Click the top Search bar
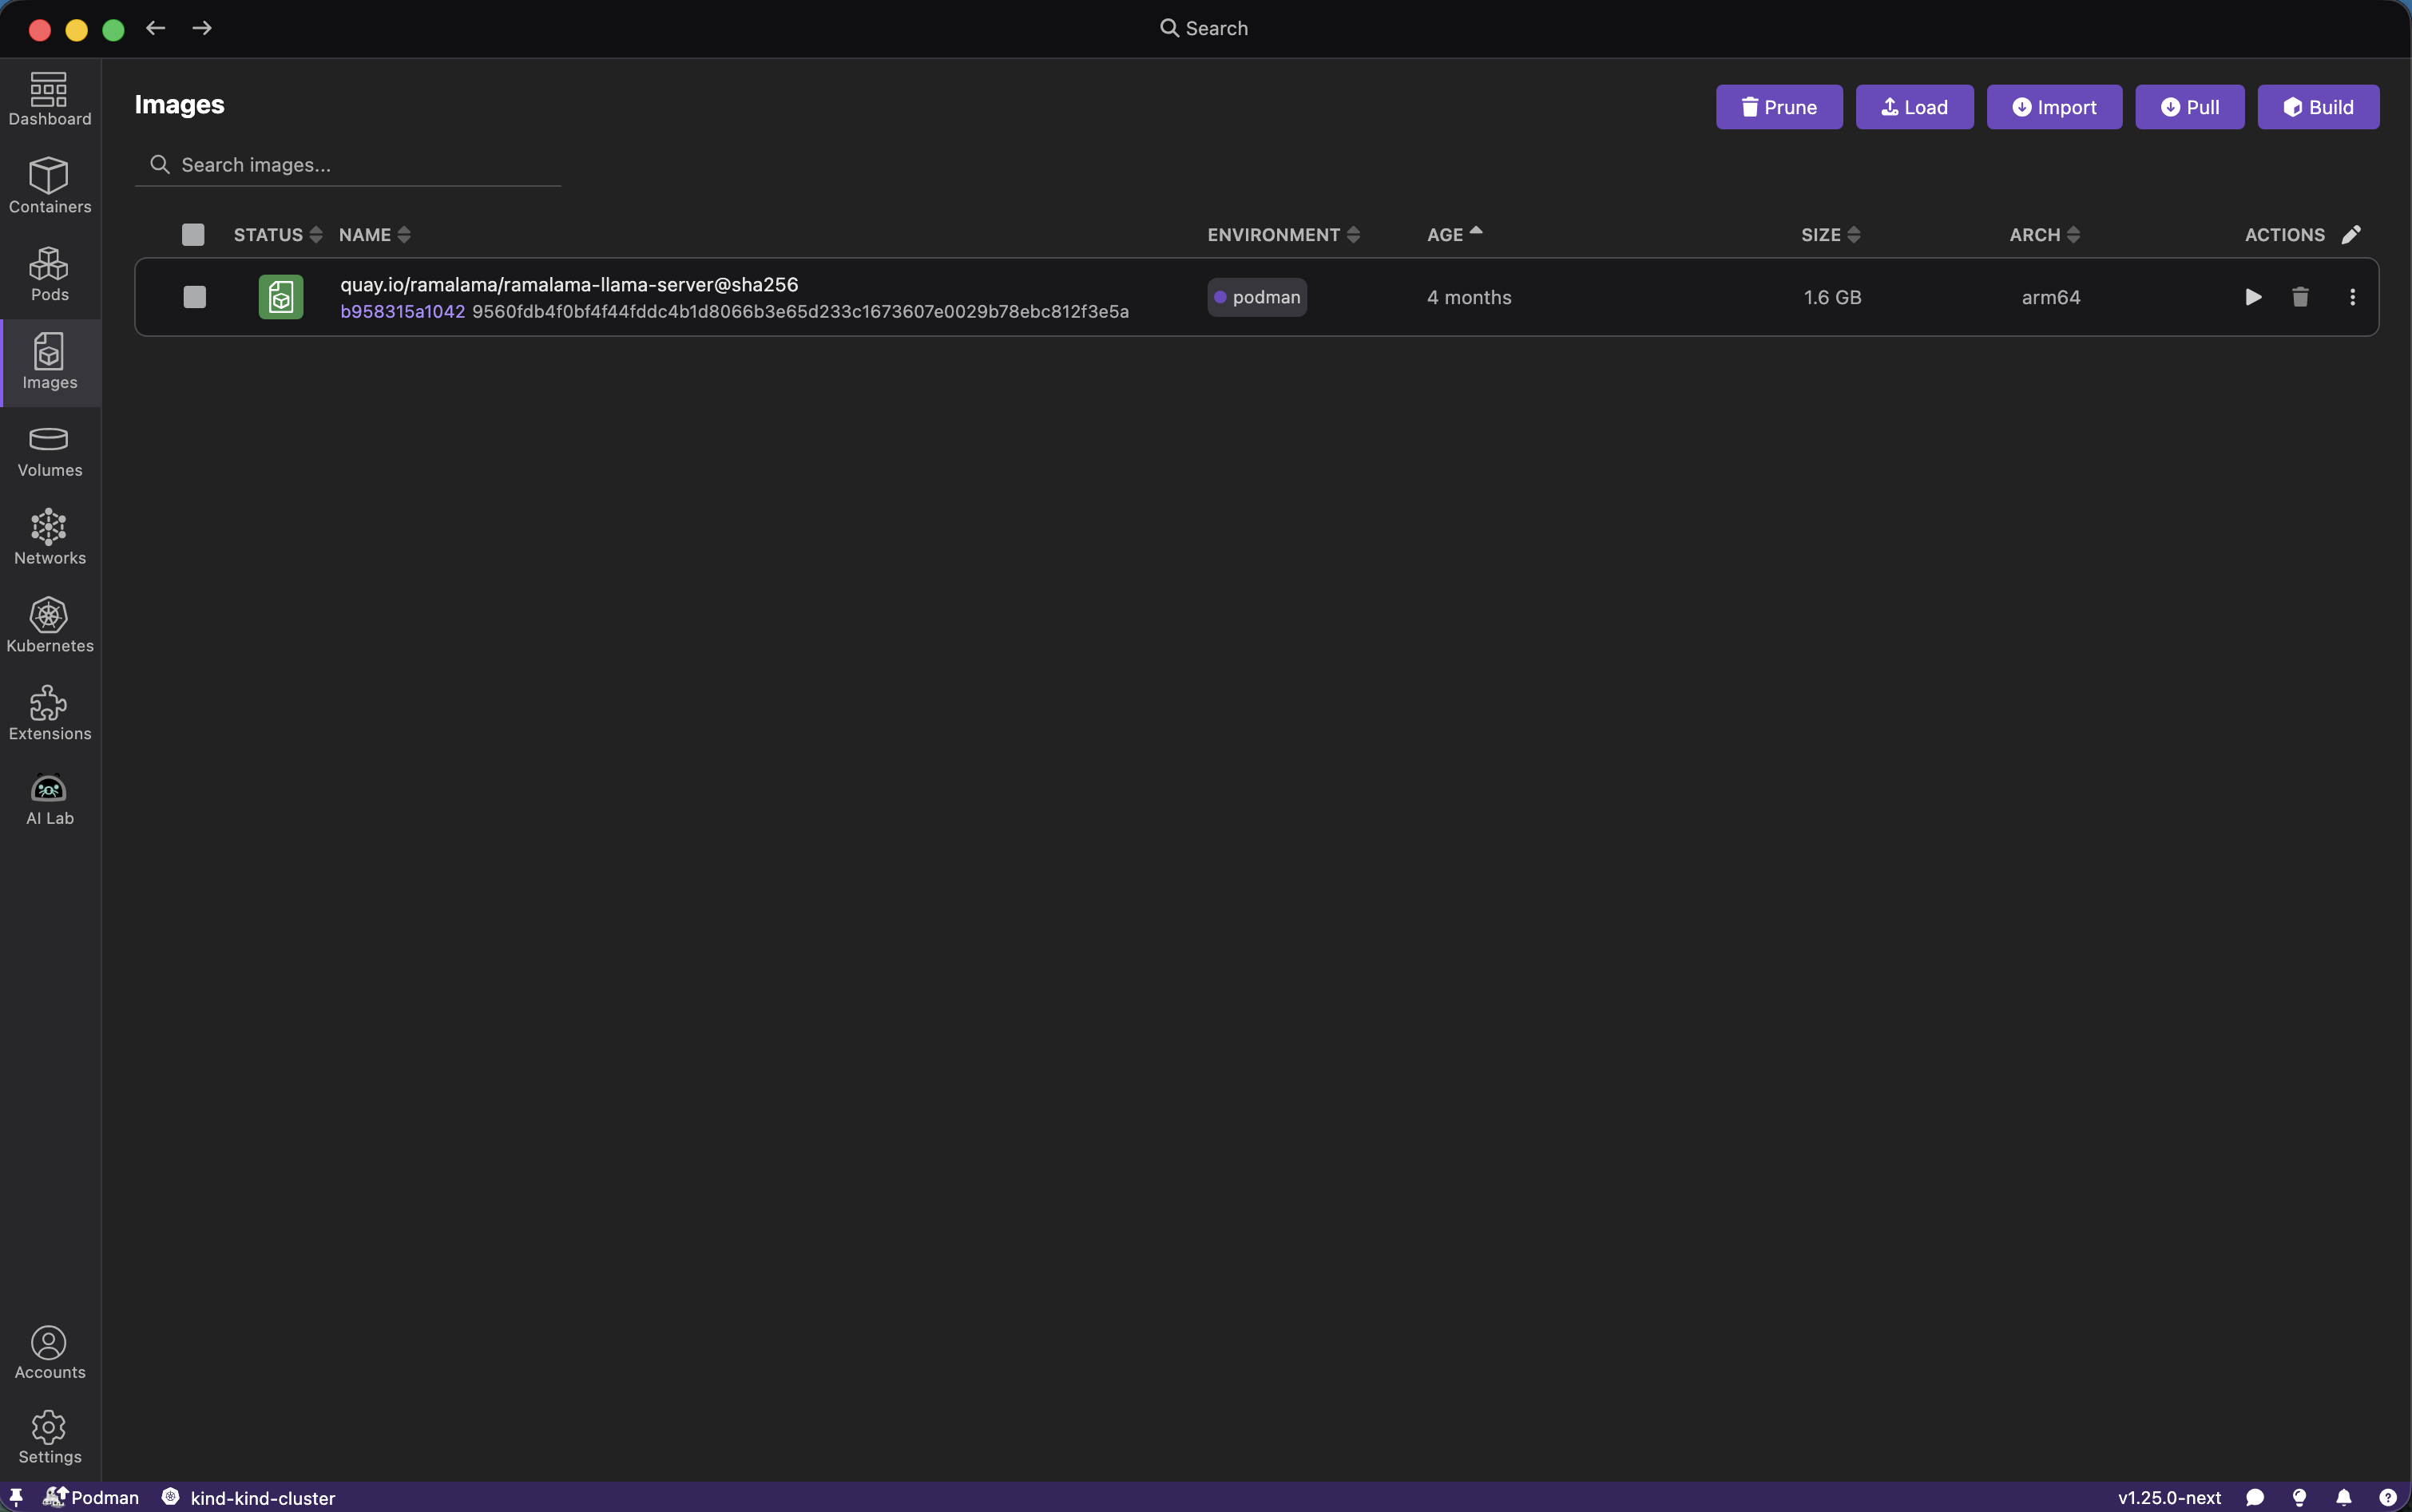The image size is (2412, 1512). pyautogui.click(x=1204, y=28)
